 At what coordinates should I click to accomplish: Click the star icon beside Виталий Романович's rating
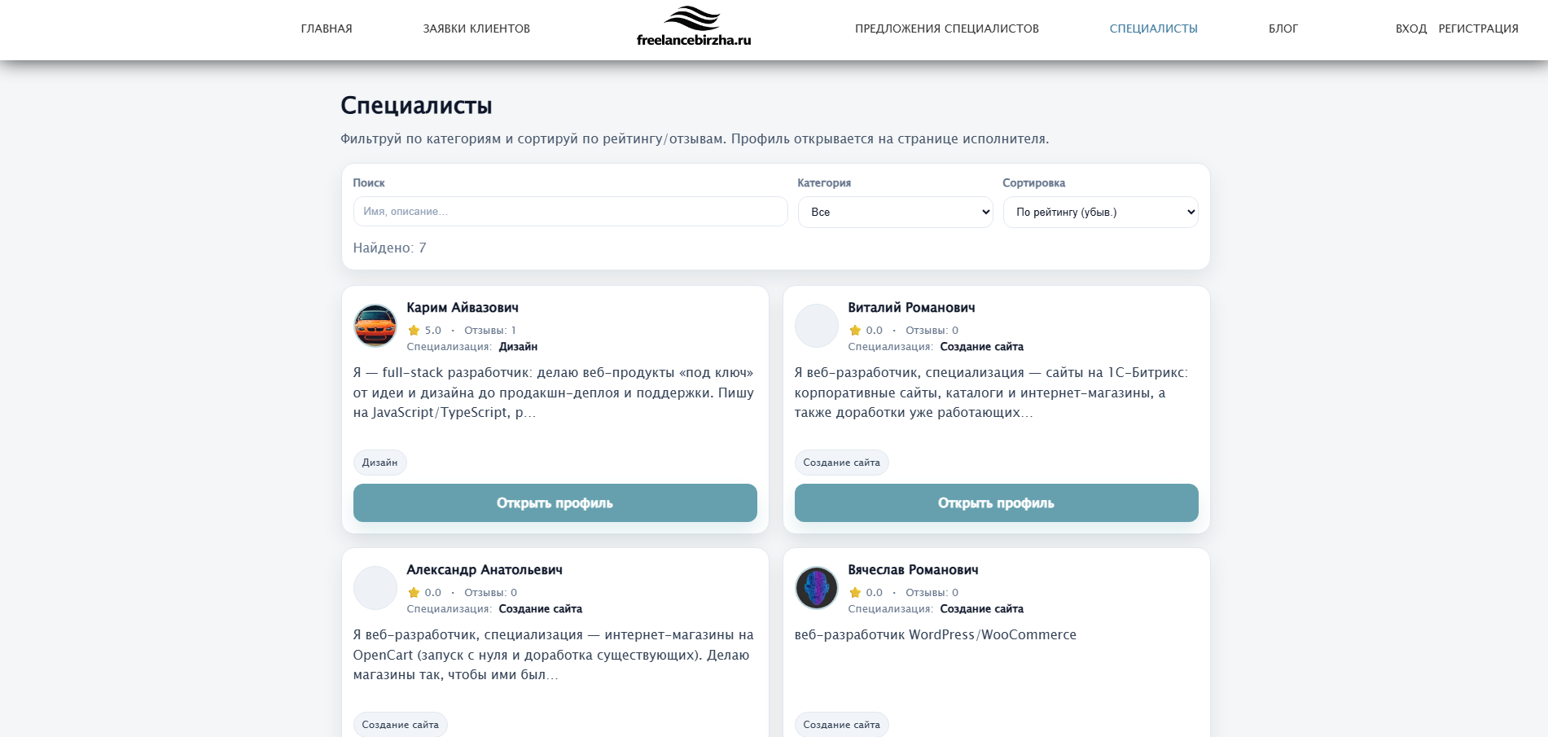coord(855,331)
